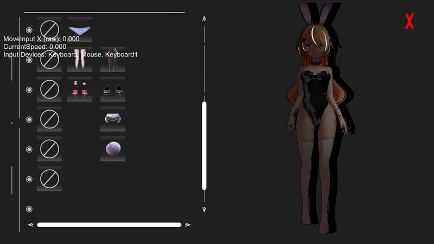The height and width of the screenshot is (244, 434).
Task: Remove shoes using the none icon in shoes row
Action: pyautogui.click(x=49, y=89)
